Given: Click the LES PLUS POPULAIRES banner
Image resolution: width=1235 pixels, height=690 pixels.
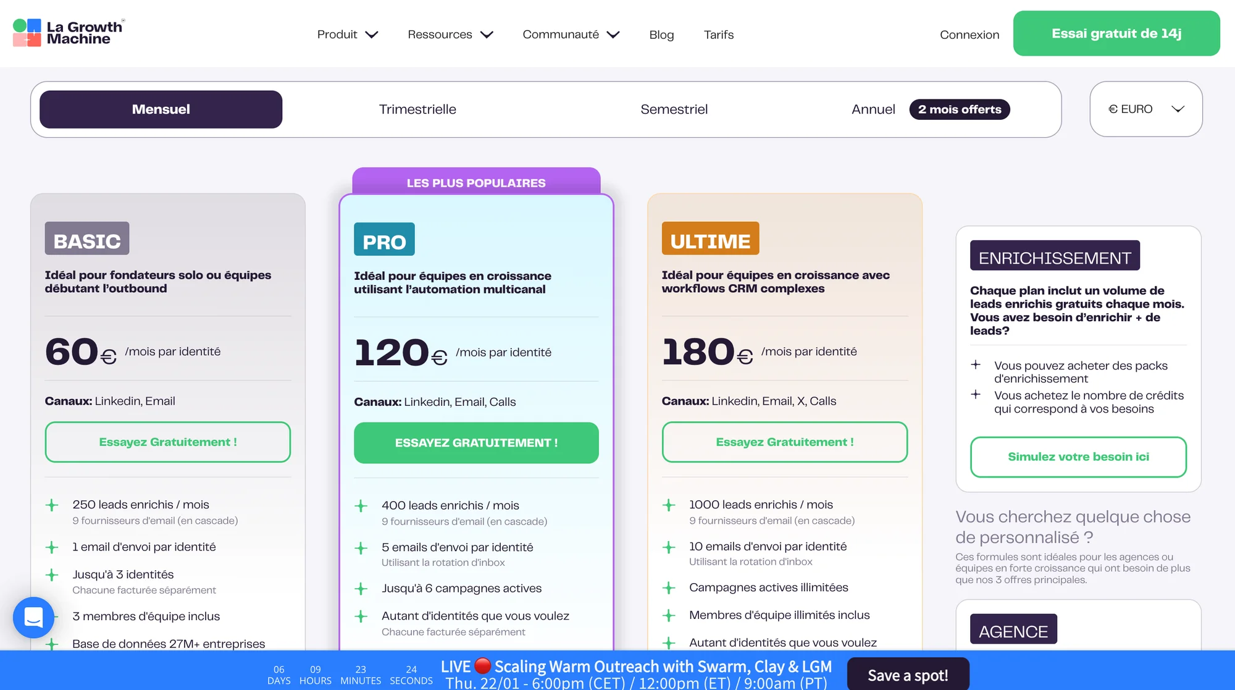Looking at the screenshot, I should pyautogui.click(x=476, y=182).
